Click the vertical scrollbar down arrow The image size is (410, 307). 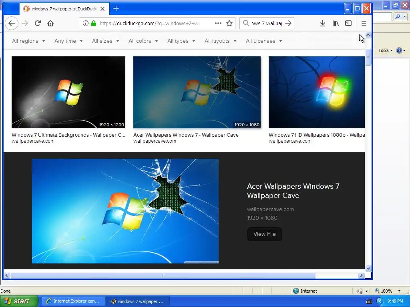coord(368,268)
